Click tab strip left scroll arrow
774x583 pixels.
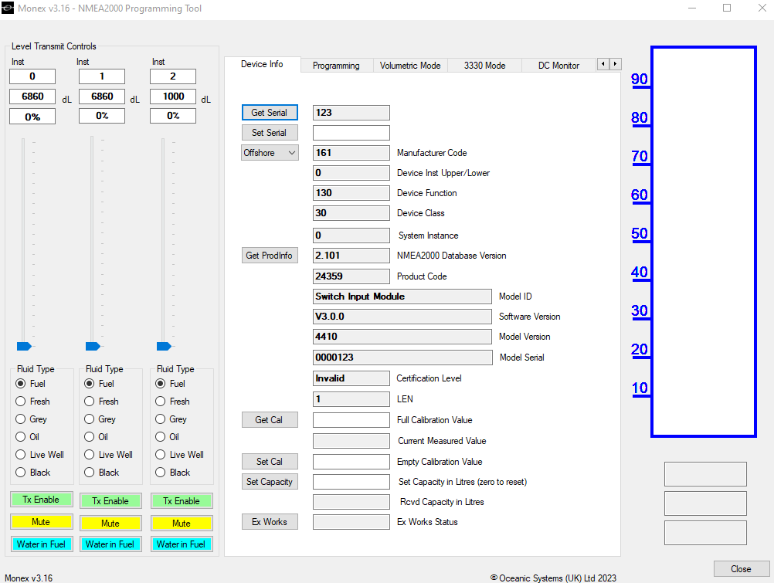point(603,64)
